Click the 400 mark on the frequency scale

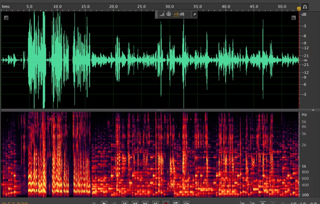[305, 185]
